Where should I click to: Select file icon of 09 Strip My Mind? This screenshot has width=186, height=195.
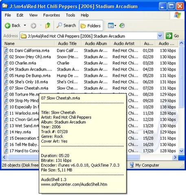point(6,101)
